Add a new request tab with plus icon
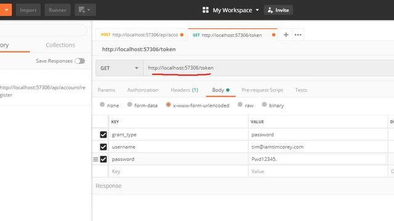This screenshot has height=221, width=394. [286, 35]
